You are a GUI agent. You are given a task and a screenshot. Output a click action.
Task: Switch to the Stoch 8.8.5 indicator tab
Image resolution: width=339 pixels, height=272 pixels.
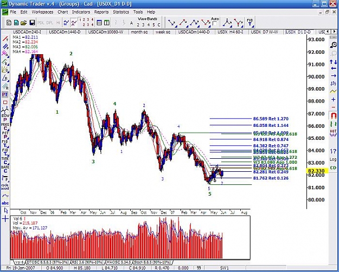152,262
